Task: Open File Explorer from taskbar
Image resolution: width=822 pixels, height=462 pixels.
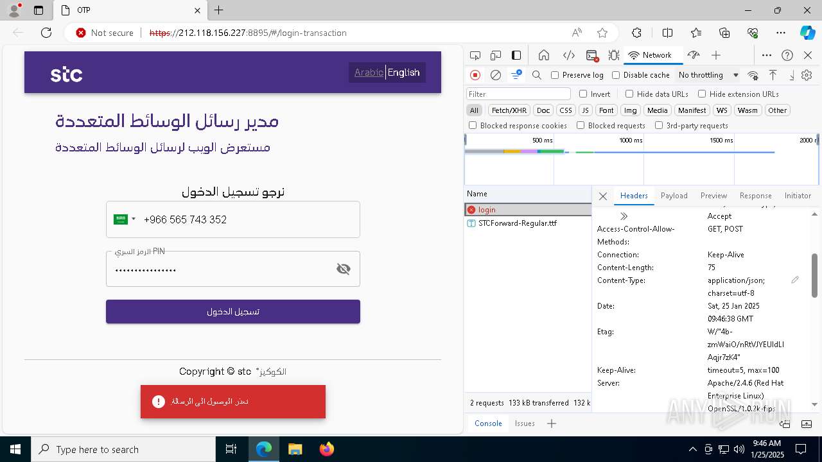Action: (295, 449)
